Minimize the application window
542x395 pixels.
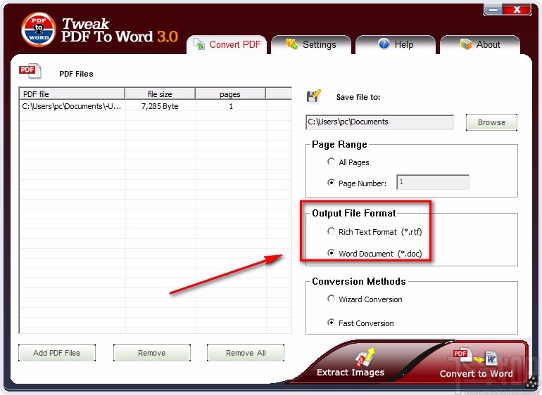pyautogui.click(x=493, y=10)
